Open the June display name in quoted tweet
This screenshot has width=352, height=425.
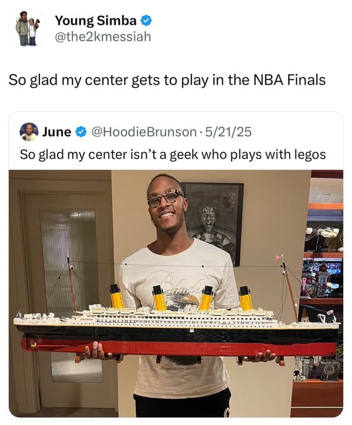[56, 132]
